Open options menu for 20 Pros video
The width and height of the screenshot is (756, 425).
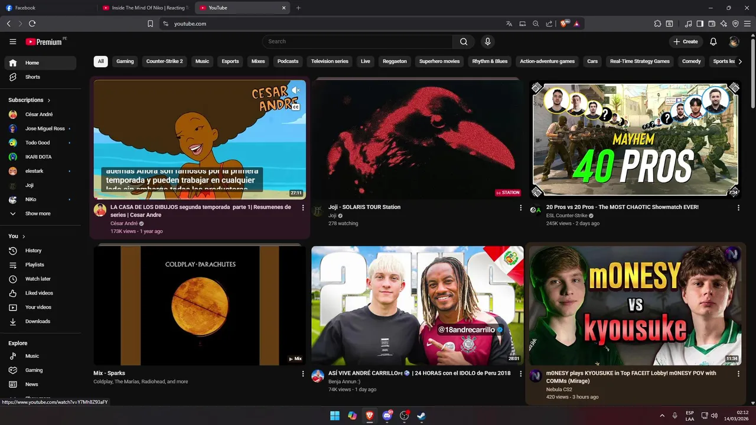click(738, 208)
